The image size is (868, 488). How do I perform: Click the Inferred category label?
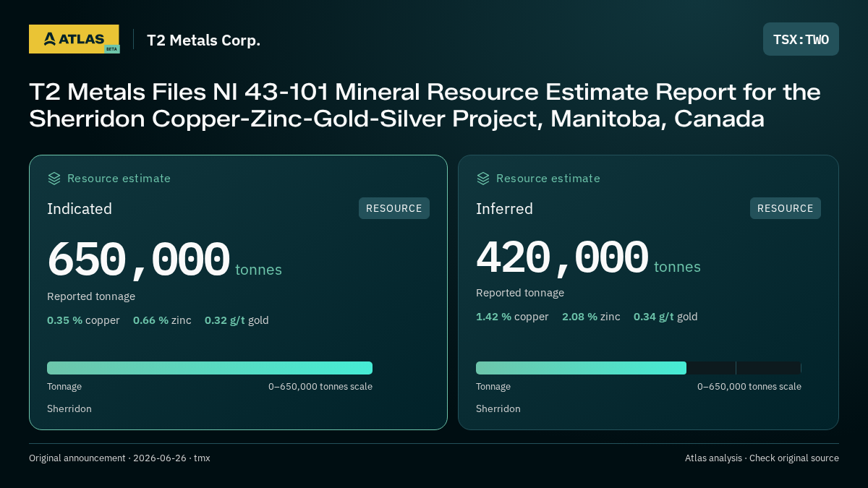pos(504,209)
